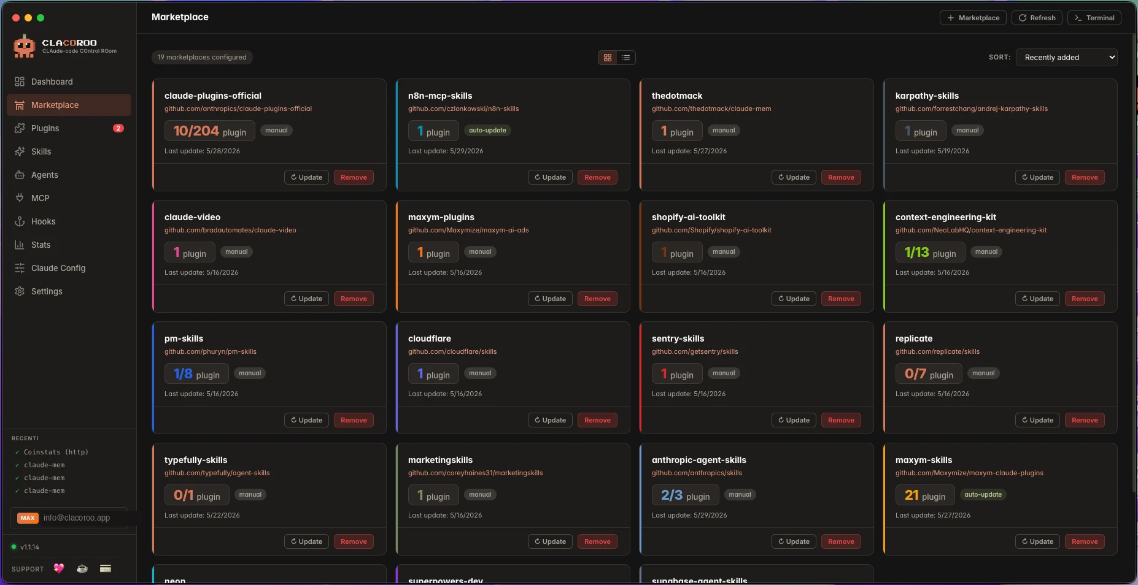This screenshot has width=1138, height=585.
Task: Update the n8n-mcp-skills marketplace
Action: click(x=550, y=177)
